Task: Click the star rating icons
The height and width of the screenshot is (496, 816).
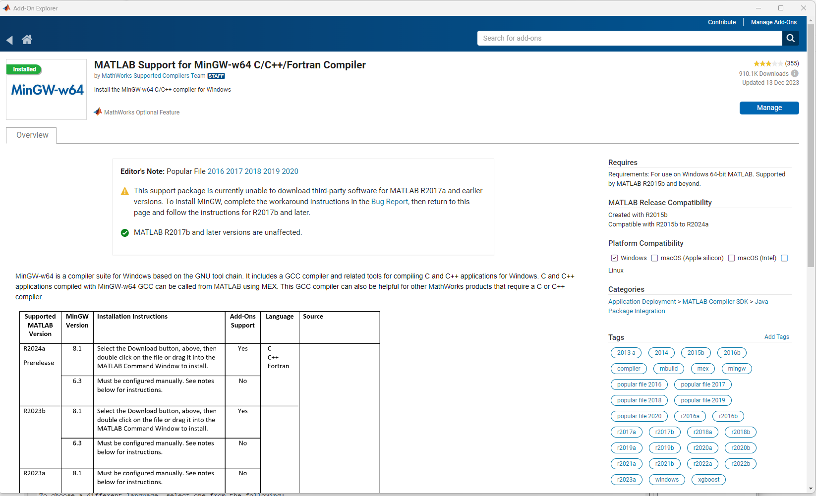Action: pyautogui.click(x=768, y=63)
